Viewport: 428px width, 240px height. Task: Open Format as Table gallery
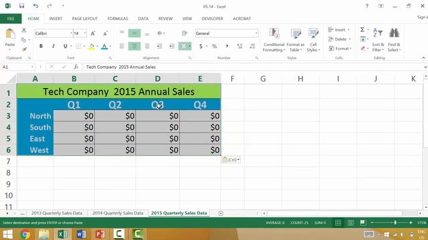click(x=296, y=40)
